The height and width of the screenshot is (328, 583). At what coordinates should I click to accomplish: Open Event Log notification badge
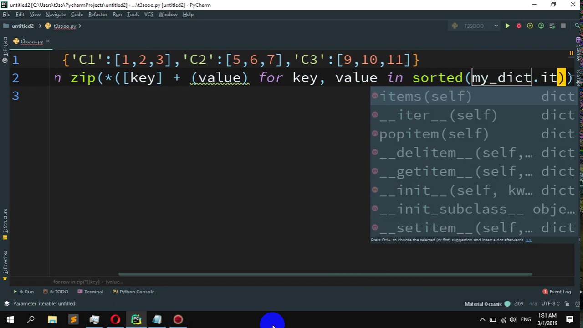[x=557, y=292]
